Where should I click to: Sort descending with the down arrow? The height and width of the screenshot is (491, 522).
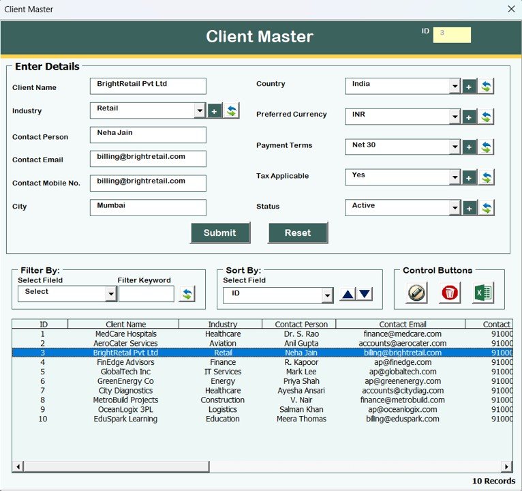tap(365, 294)
